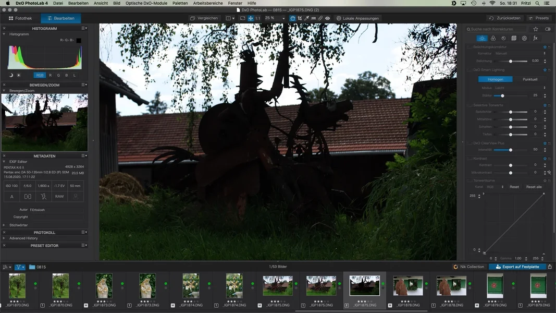Toggle the preview eye icon
Screen dimensions: 556x313
pos(327,18)
